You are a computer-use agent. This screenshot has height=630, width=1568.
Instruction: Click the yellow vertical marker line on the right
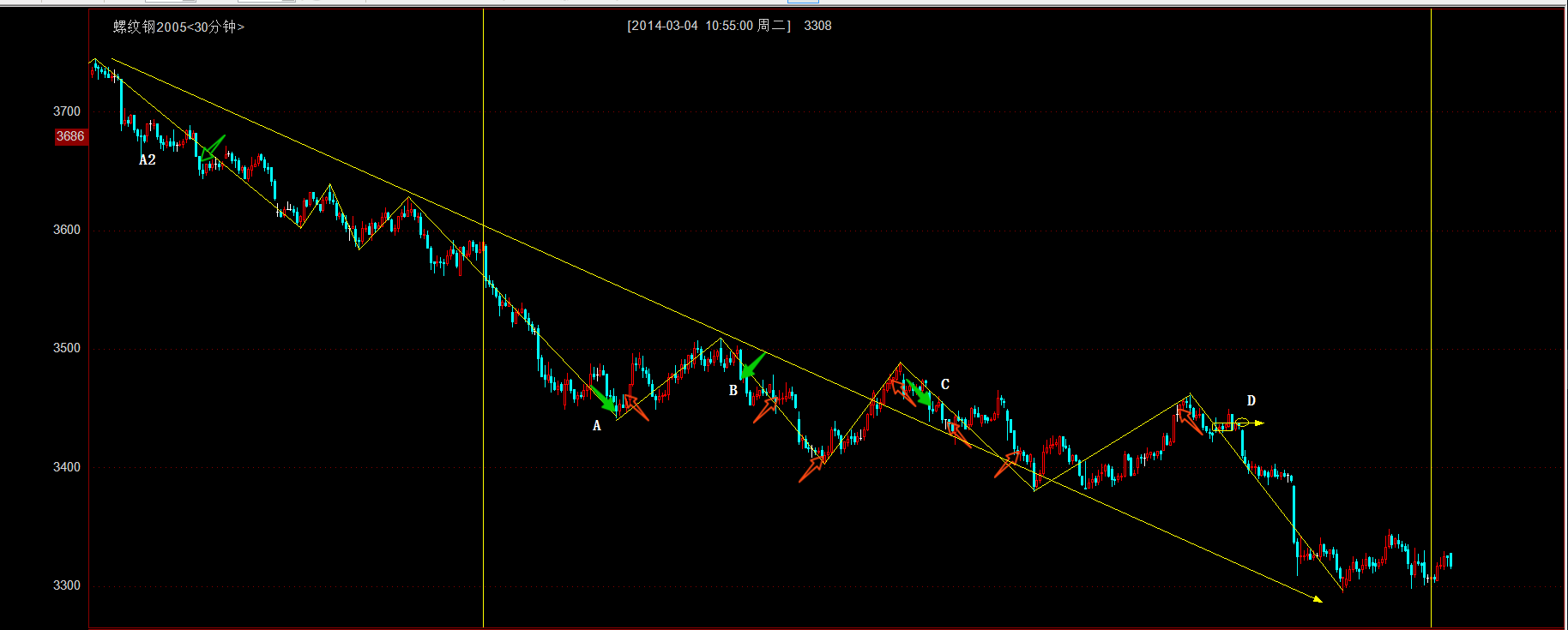click(1431, 317)
